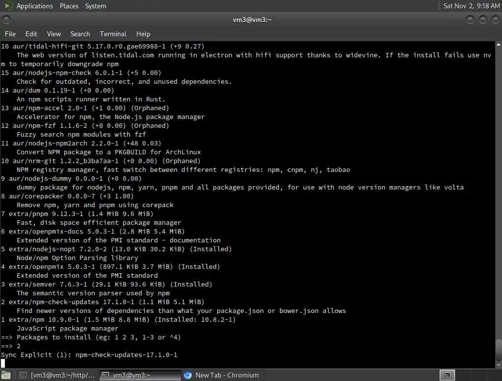Click the show desktop icon in bottom panel
Image resolution: width=502 pixels, height=381 pixels.
click(6, 375)
